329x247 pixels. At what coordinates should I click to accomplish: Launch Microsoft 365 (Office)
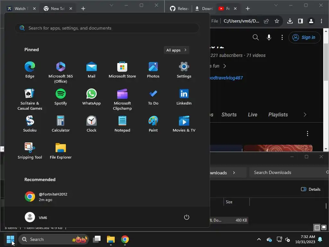pyautogui.click(x=61, y=72)
